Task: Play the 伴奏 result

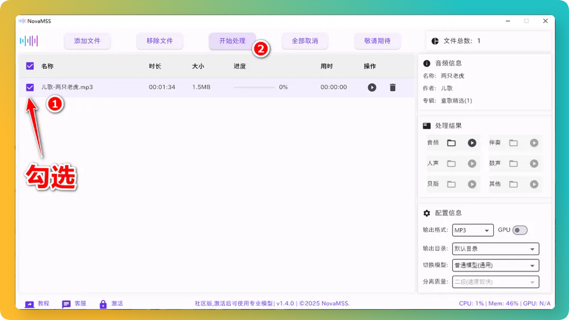Action: point(534,143)
